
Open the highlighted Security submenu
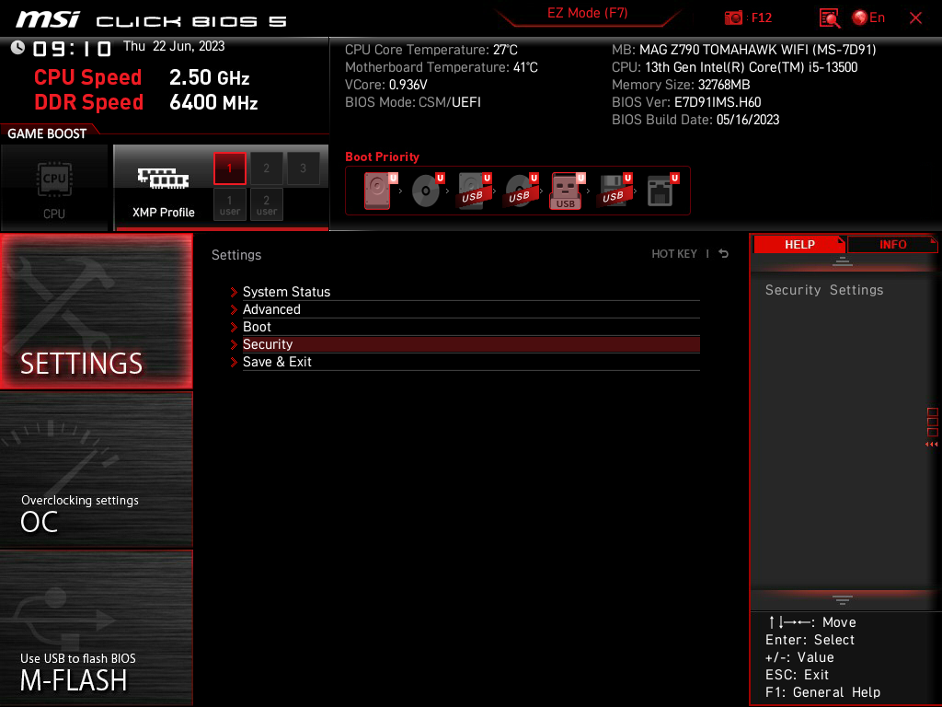[x=471, y=344]
